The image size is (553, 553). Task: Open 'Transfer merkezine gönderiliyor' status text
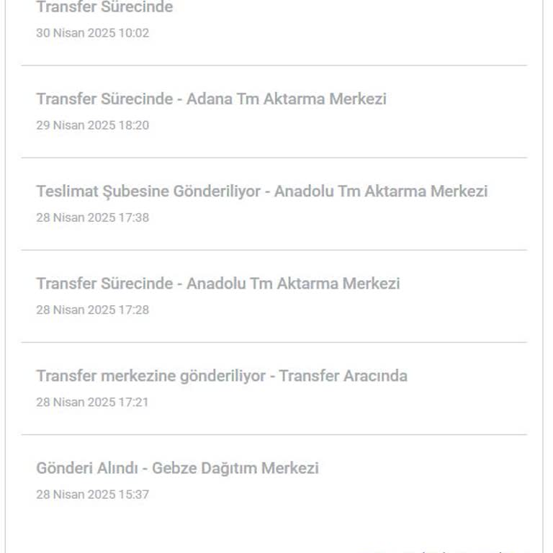point(151,376)
